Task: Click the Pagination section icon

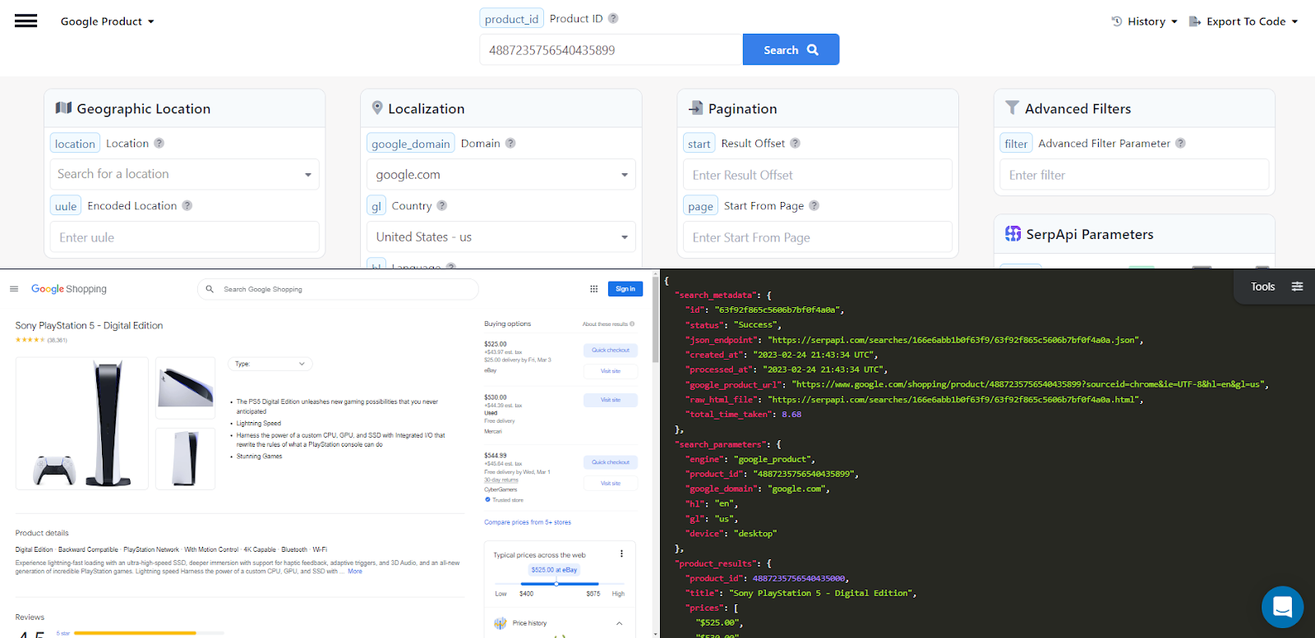Action: 695,108
